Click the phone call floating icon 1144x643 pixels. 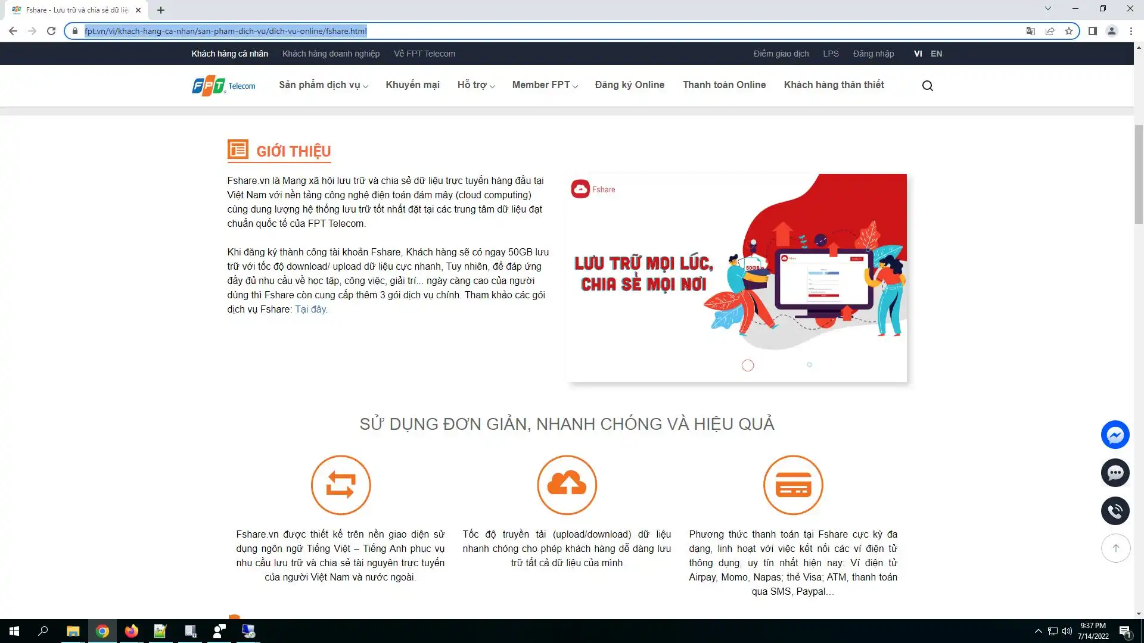(1115, 511)
